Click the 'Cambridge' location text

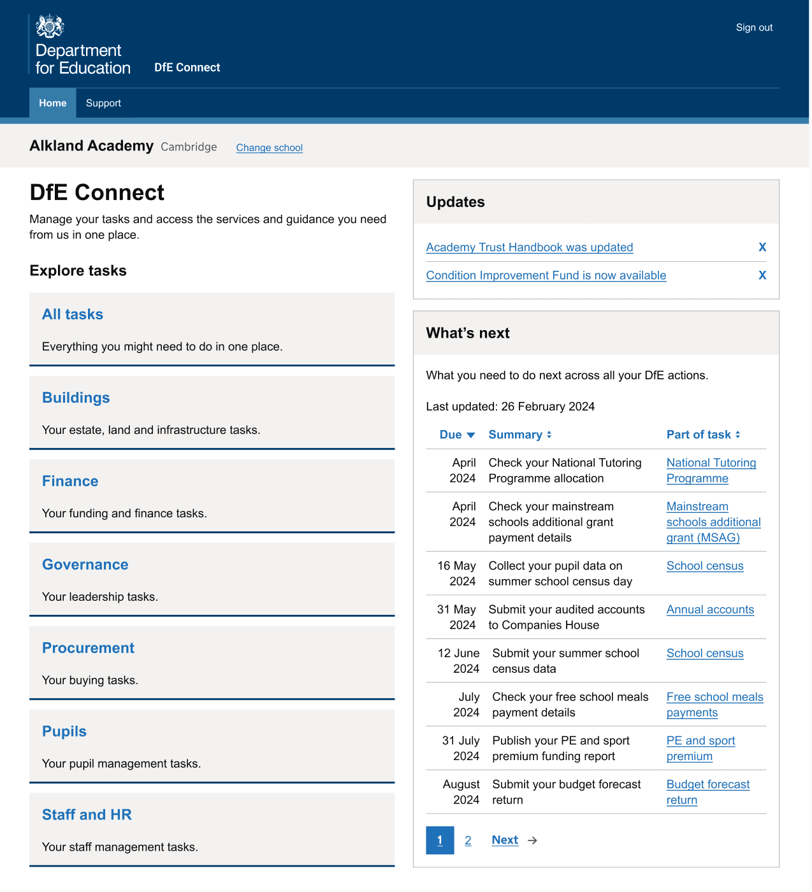(189, 147)
